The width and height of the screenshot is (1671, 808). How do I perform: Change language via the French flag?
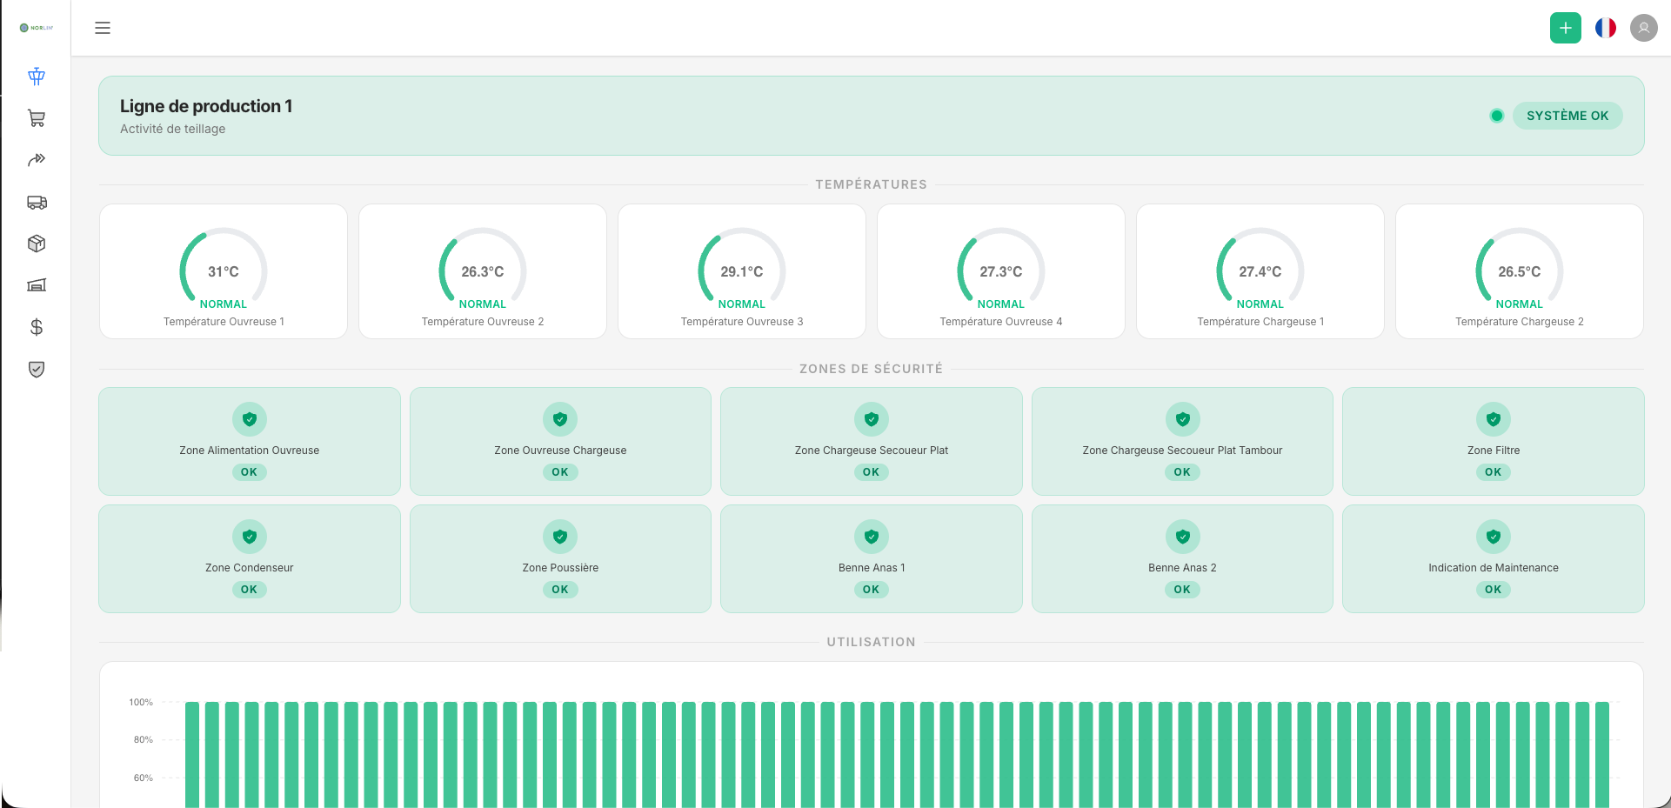point(1606,28)
